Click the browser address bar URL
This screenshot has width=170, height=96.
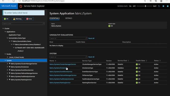(x=43, y=1)
